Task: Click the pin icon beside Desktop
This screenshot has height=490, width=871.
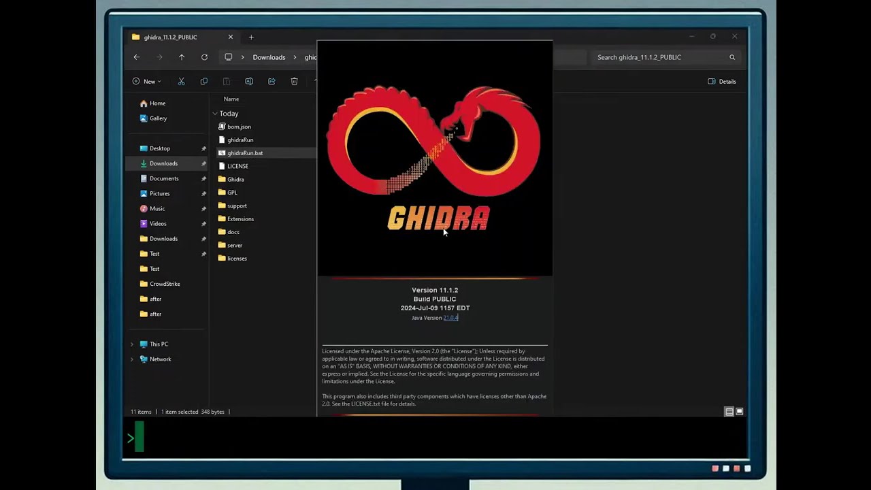Action: (x=203, y=148)
